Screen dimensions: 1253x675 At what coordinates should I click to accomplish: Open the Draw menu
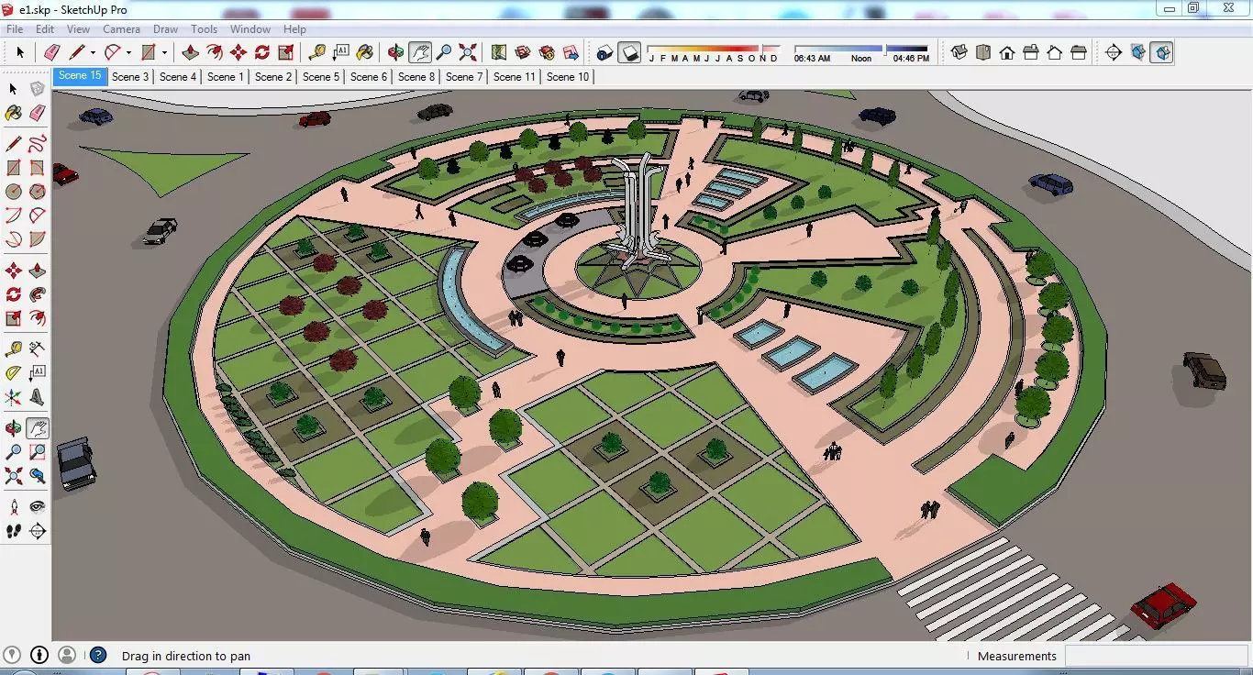pos(165,29)
